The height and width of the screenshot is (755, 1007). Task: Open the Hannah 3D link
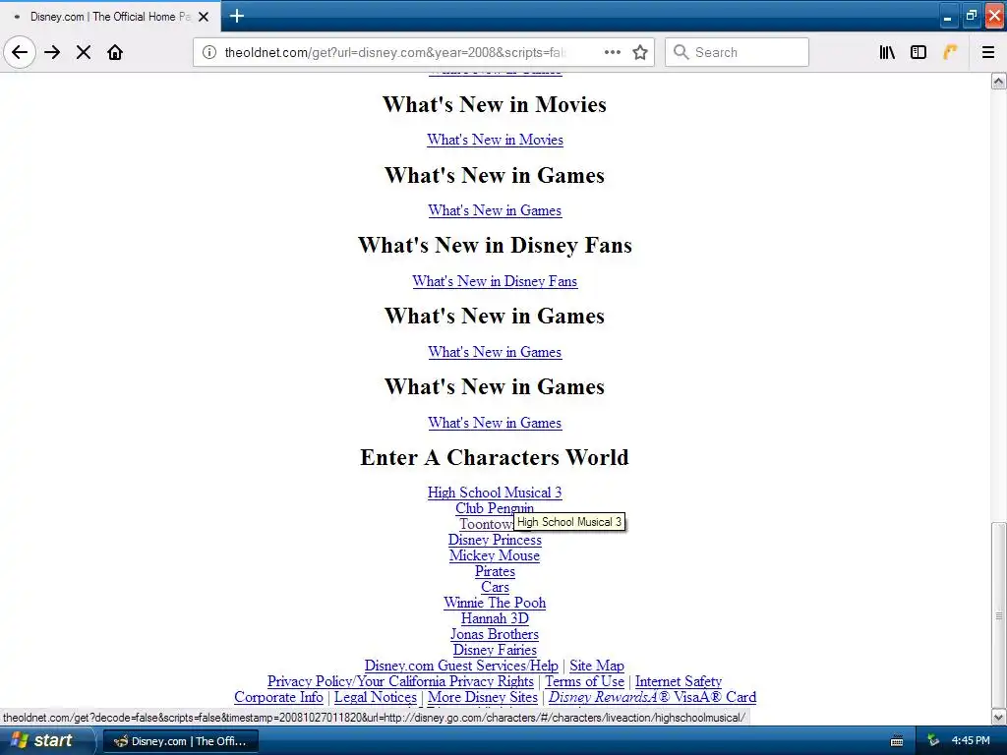(x=495, y=618)
